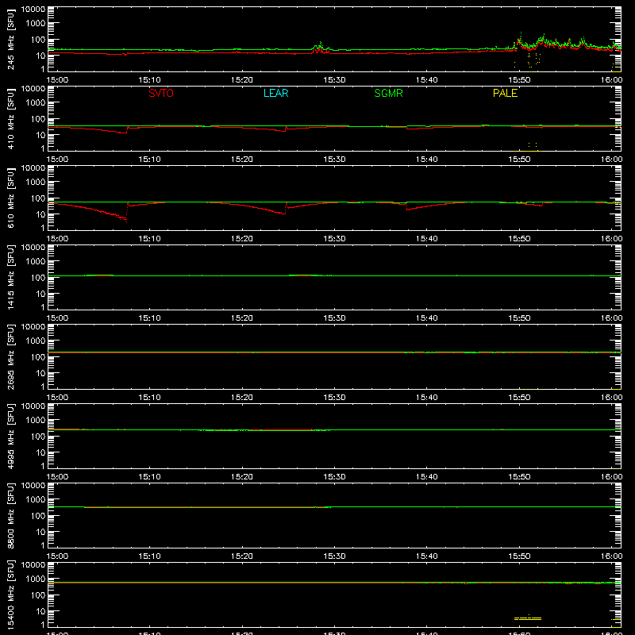
Task: Click the 10000 tick label on the 4995 MHz panel
Action: [x=33, y=406]
